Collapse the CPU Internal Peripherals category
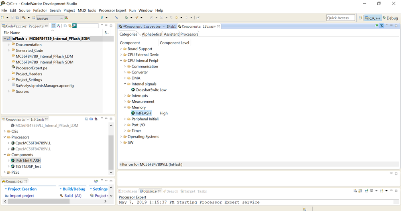 tap(121, 61)
